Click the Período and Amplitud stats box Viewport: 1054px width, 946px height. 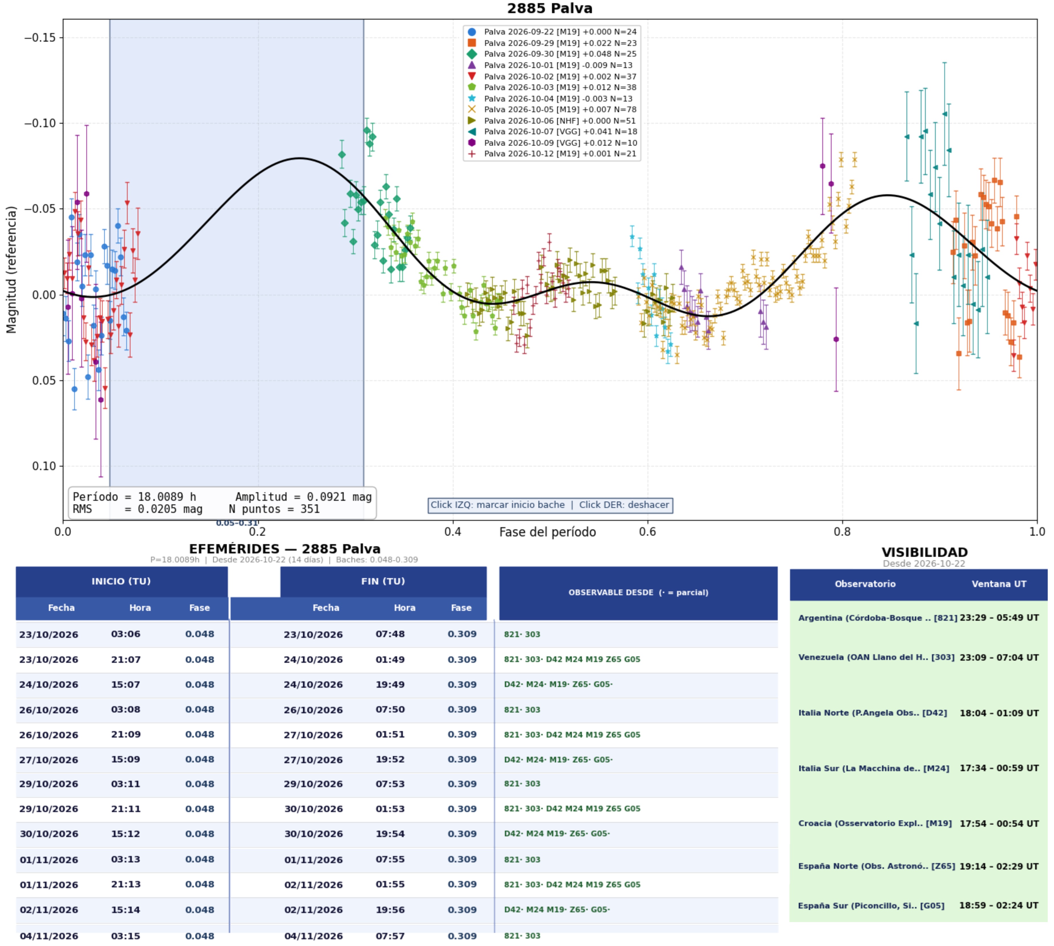(x=222, y=503)
